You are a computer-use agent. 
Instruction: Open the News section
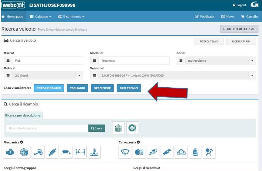coord(227,17)
